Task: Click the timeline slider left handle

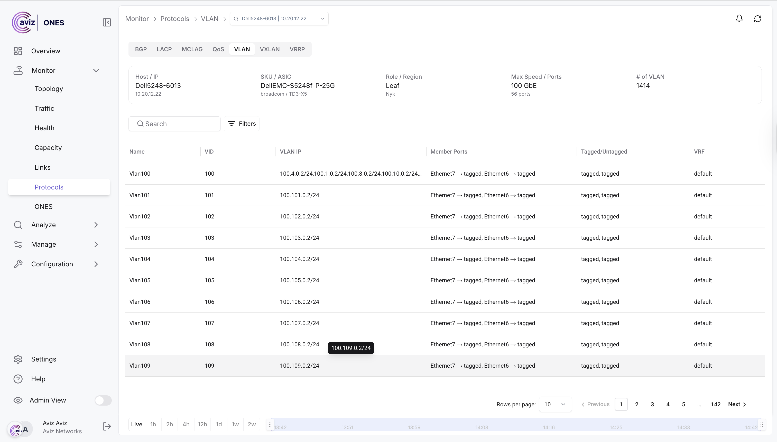Action: (270, 425)
